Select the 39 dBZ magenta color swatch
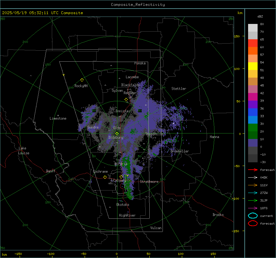Viewport: 276px width, 258px height. (253, 97)
